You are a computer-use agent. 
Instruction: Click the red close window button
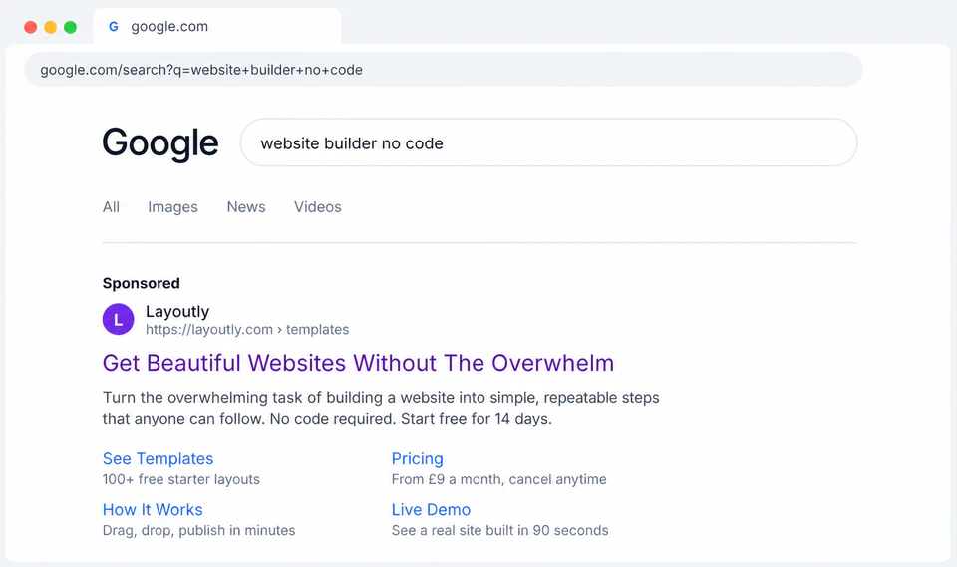tap(31, 27)
